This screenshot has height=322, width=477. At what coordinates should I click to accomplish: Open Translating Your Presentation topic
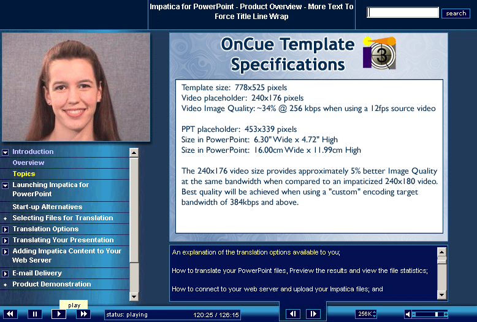(63, 240)
